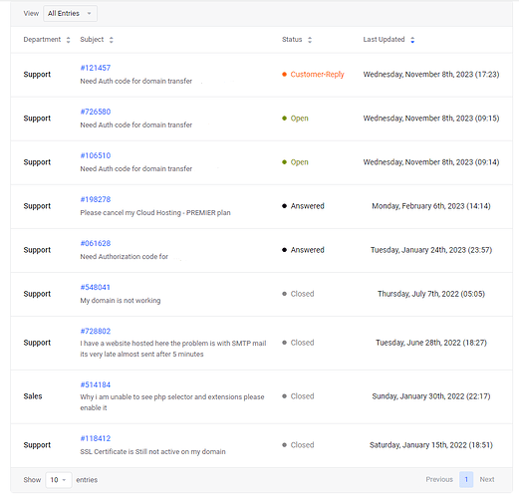Open ticket #061628
The height and width of the screenshot is (498, 519).
(96, 243)
